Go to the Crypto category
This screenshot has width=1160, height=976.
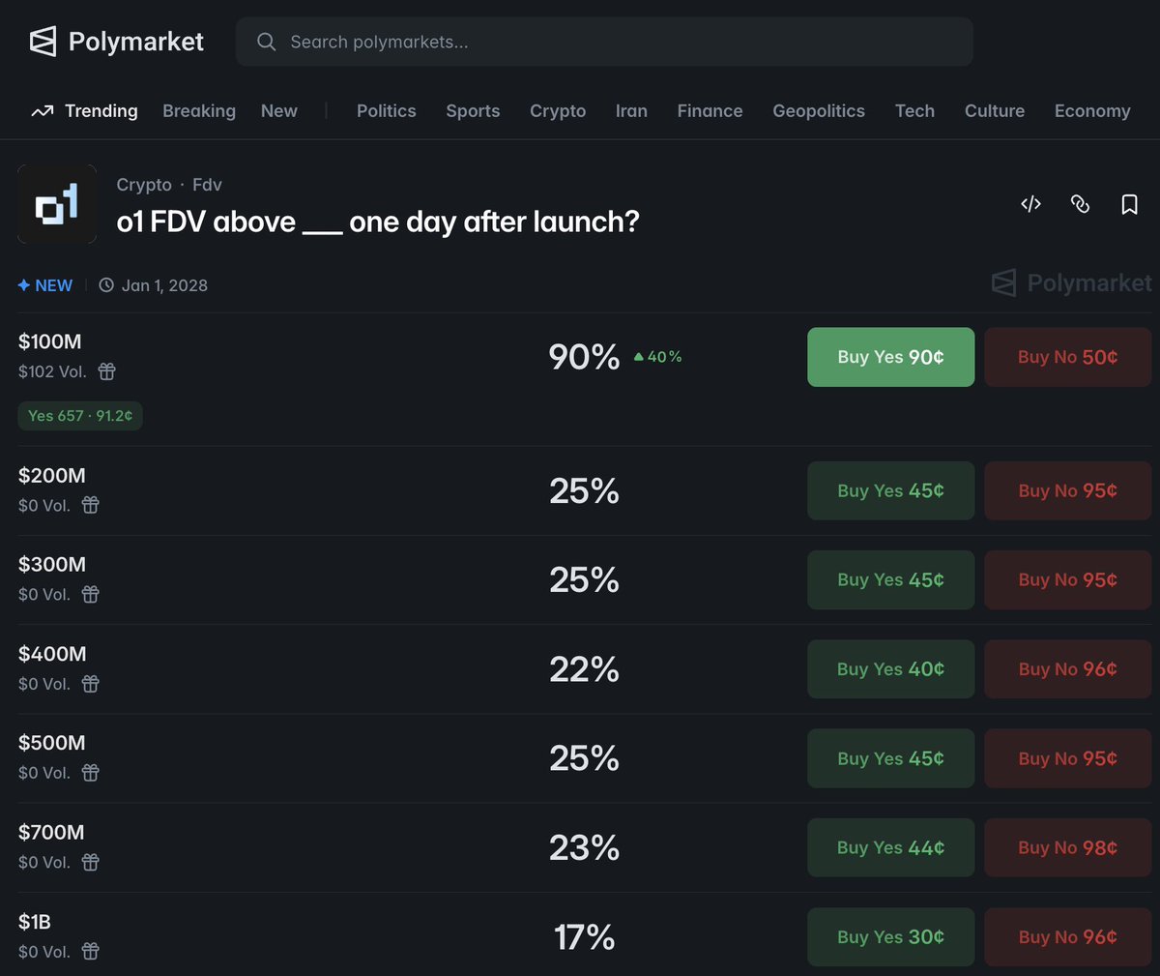point(558,111)
